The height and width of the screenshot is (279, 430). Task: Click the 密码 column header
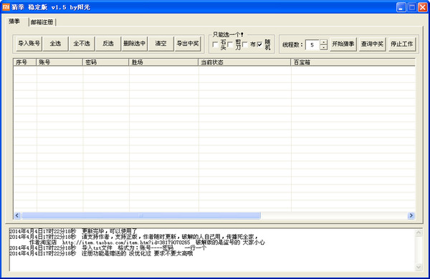coord(105,62)
